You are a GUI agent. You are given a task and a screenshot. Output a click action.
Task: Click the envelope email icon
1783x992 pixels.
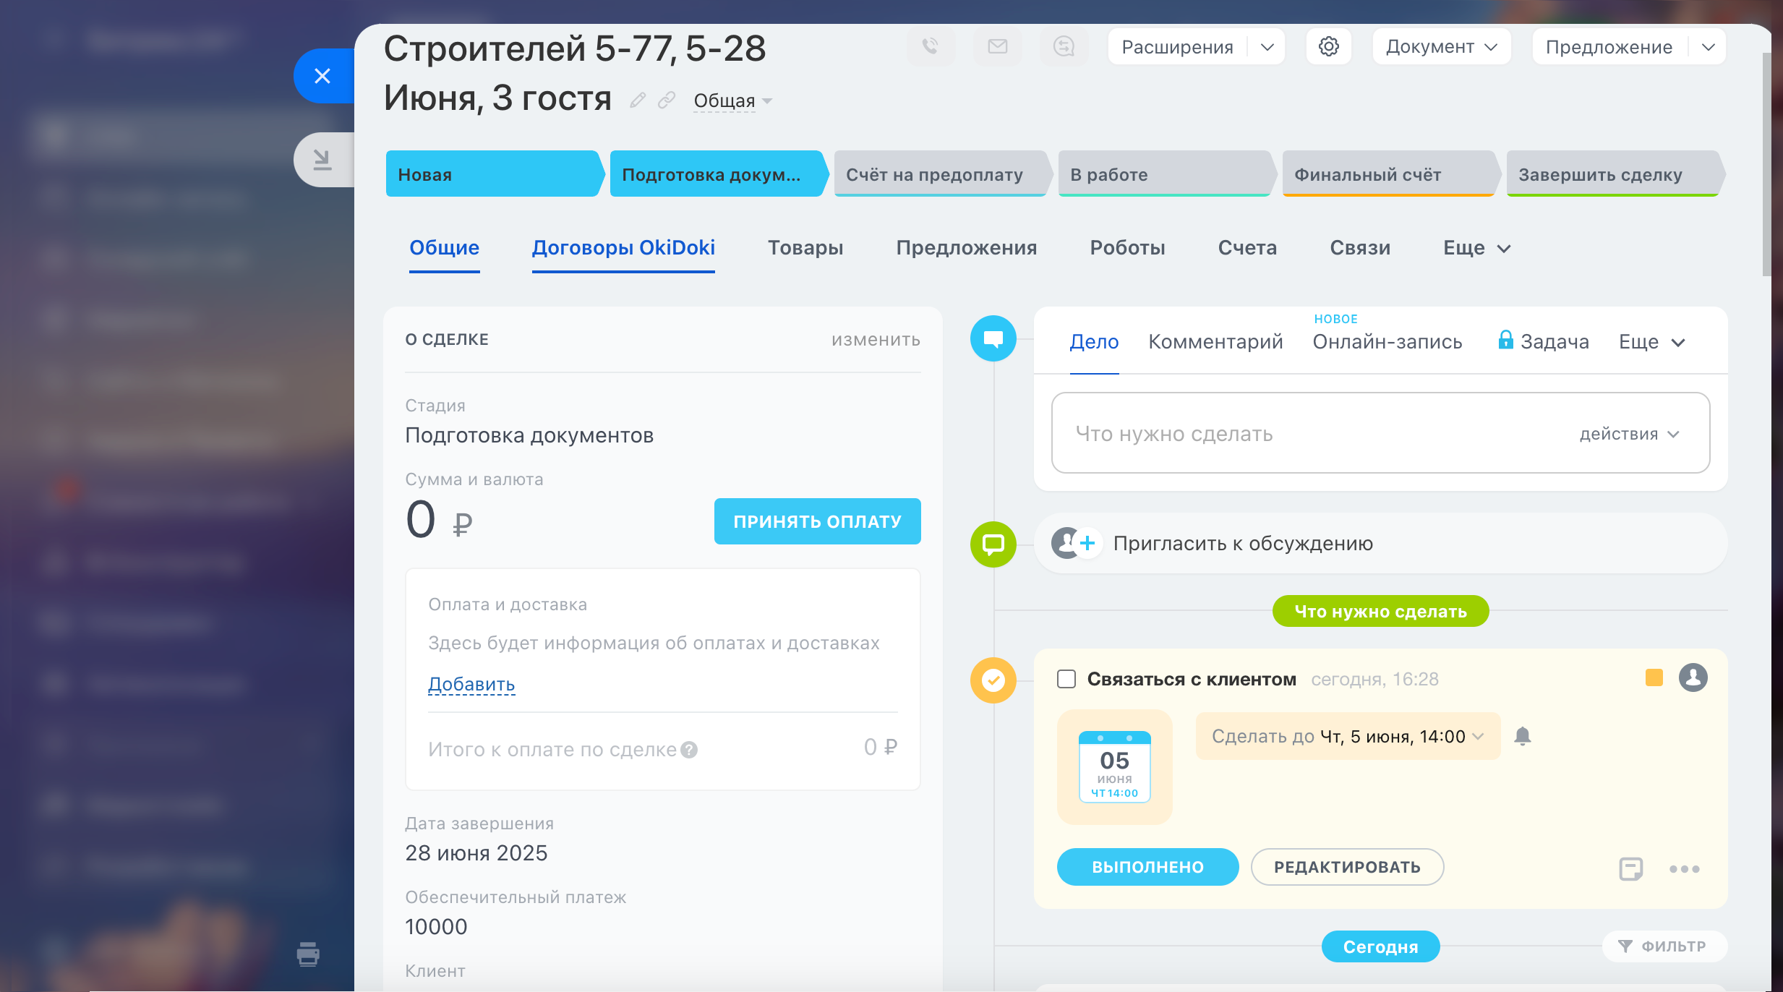(997, 46)
